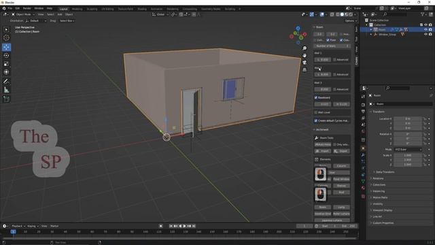Viewport: 435px width, 245px height.
Task: Click the Import button in Room Tools
Action: point(323,151)
